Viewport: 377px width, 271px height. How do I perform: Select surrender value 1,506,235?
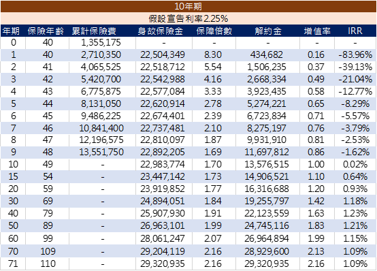pos(267,67)
